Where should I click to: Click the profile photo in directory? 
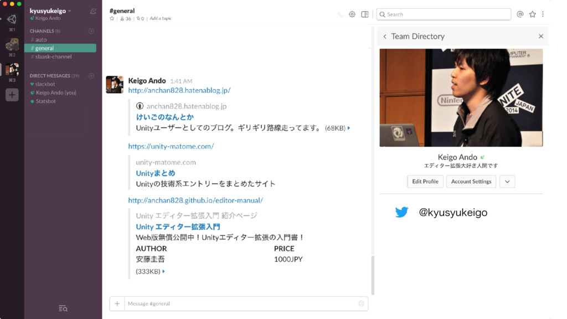click(461, 97)
